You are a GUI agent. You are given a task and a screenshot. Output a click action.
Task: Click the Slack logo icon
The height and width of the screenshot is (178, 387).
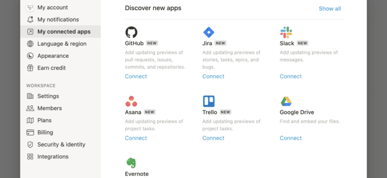click(x=286, y=32)
